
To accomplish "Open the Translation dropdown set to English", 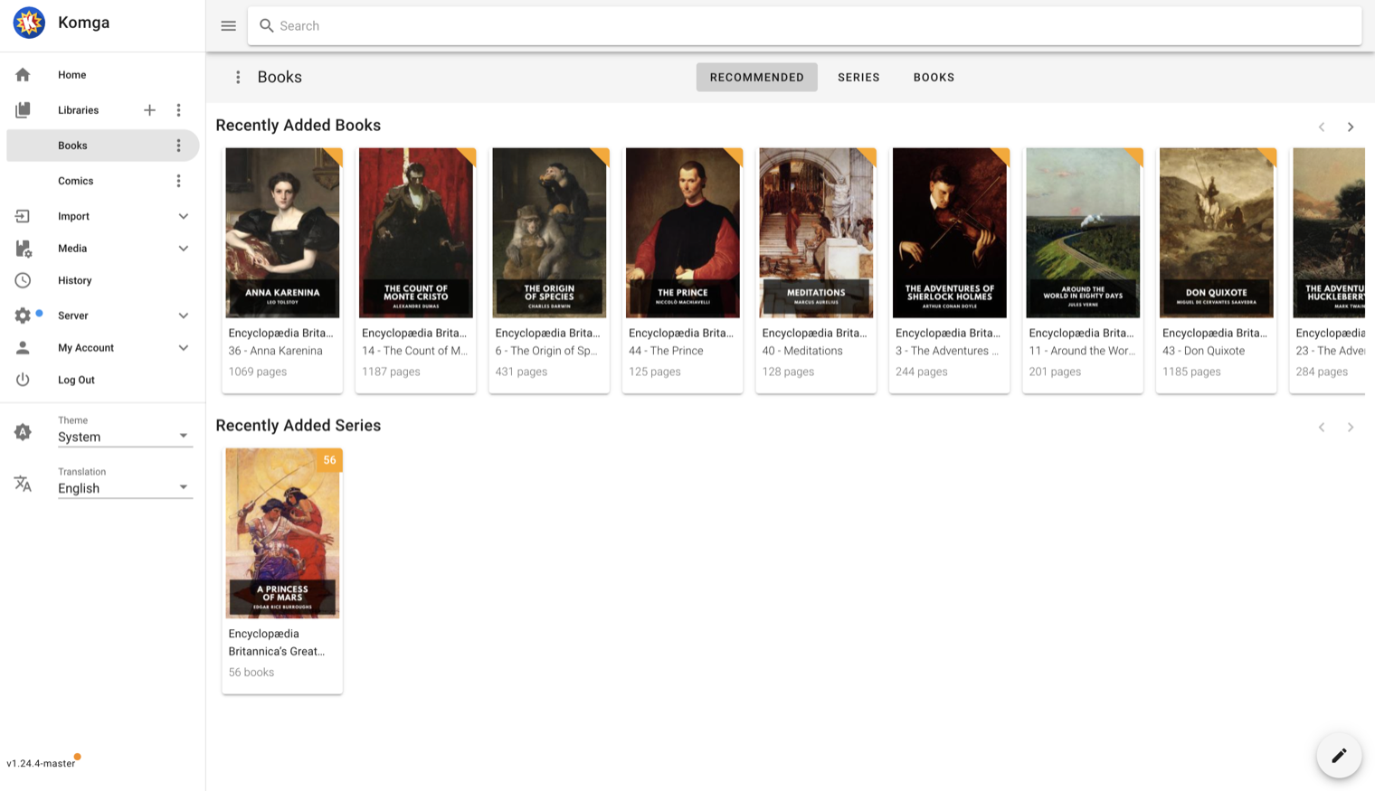I will click(x=125, y=488).
